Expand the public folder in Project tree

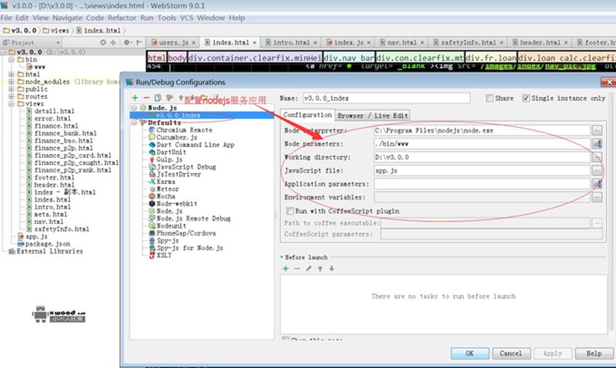click(11, 89)
